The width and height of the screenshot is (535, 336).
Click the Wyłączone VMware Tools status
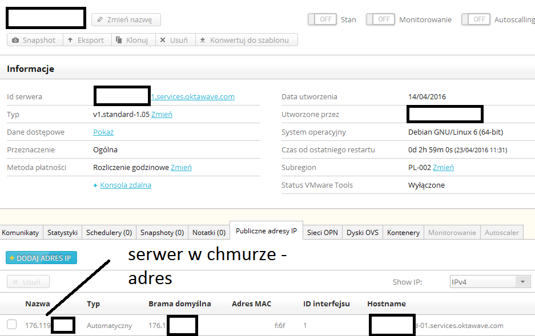click(x=427, y=185)
